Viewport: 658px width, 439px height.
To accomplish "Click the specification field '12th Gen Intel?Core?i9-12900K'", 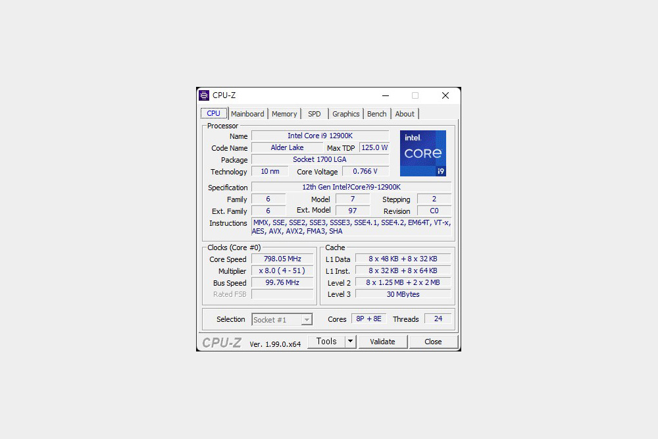I will point(351,187).
